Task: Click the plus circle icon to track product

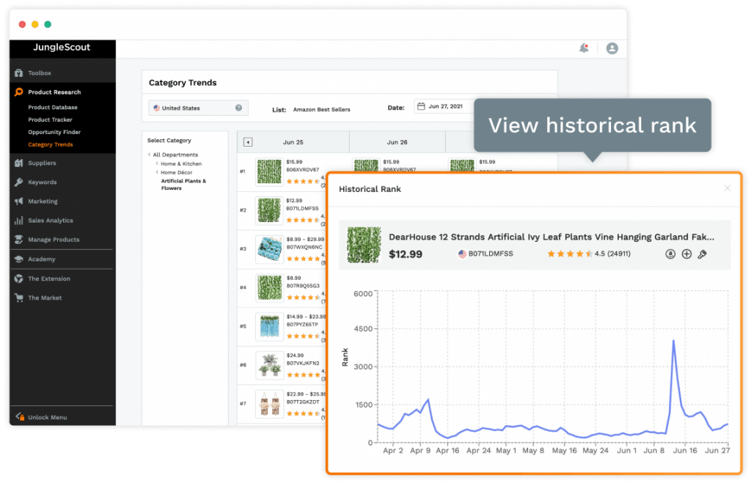Action: pyautogui.click(x=686, y=254)
